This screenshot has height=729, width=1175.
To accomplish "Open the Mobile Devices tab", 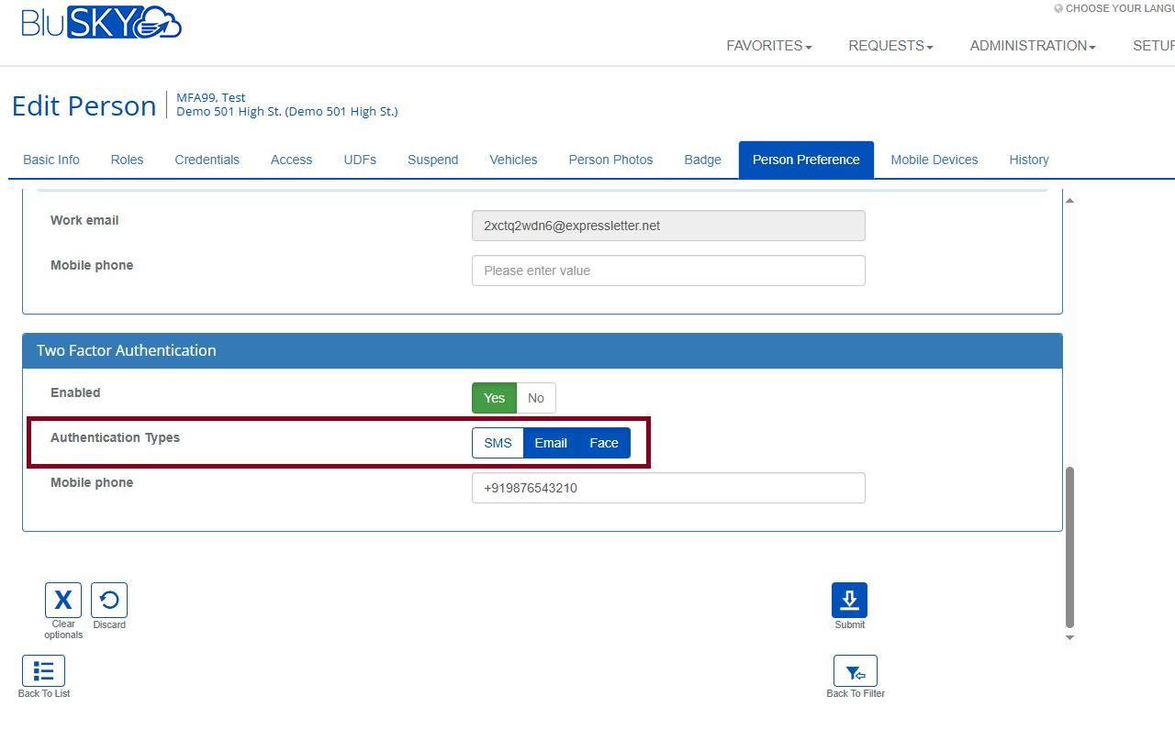I will pos(934,160).
